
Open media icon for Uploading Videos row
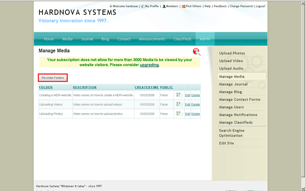[x=179, y=104]
